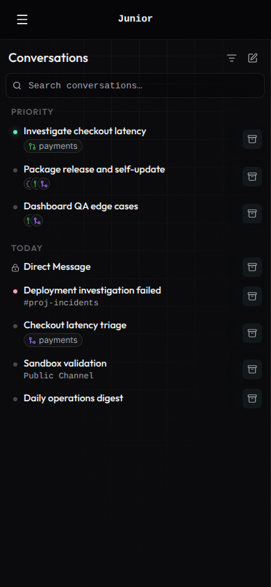Focus the Search conversations field
The image size is (271, 587).
click(x=135, y=86)
